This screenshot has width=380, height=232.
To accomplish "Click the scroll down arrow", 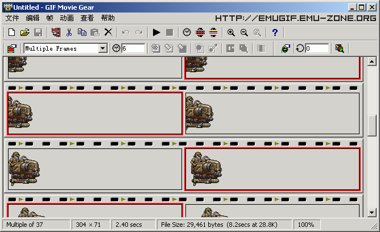I will [372, 213].
